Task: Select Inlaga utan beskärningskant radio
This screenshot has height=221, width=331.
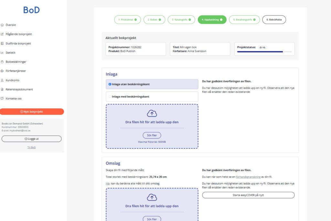Action: coord(110,84)
